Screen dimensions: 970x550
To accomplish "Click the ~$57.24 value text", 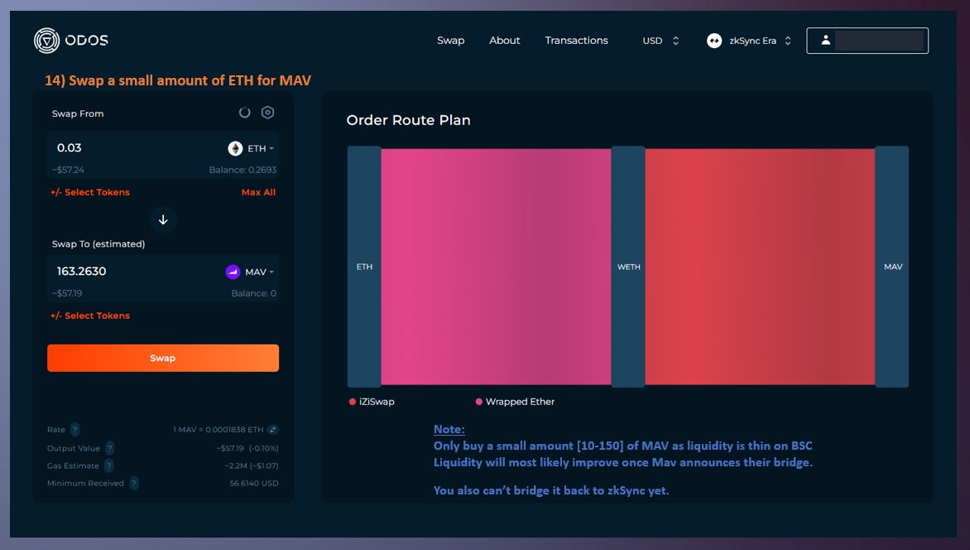I will pos(68,170).
